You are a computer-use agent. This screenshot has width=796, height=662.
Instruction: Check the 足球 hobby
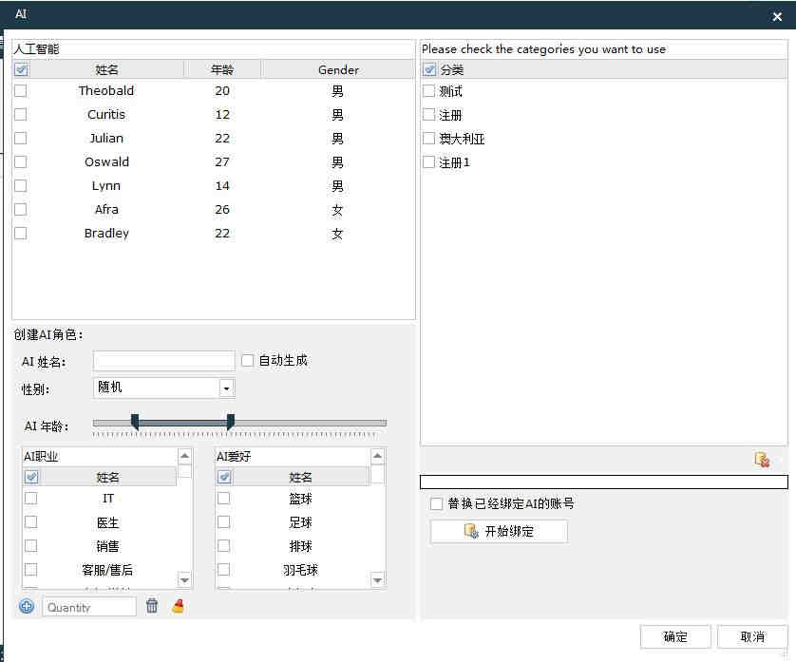(x=224, y=521)
